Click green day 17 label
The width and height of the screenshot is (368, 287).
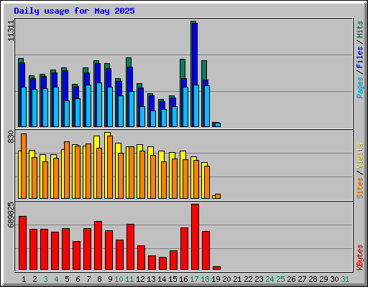pos(194,279)
